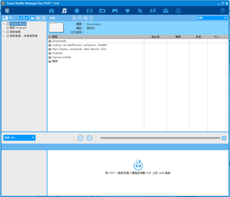This screenshot has width=230, height=197.
Task: Open the 自動 view dropdown
Action: tap(212, 18)
